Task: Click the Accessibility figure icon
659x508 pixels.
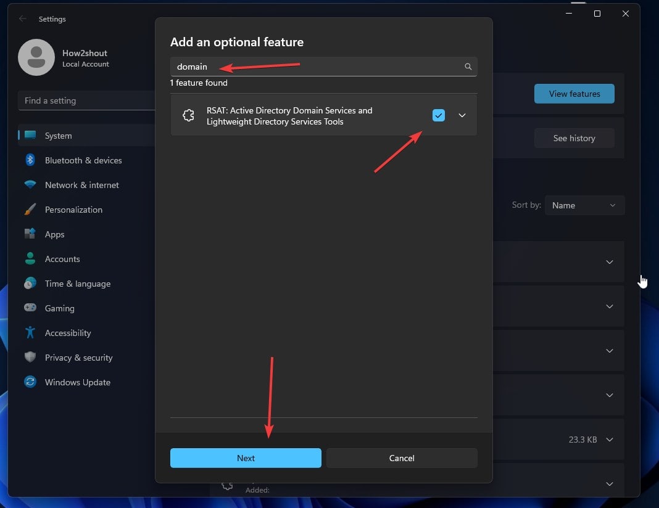Action: pyautogui.click(x=30, y=332)
